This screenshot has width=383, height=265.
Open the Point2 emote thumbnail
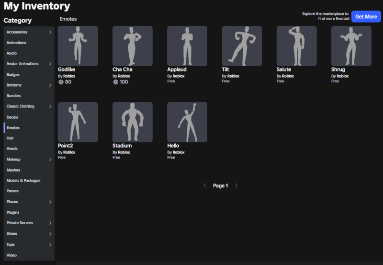click(x=78, y=122)
